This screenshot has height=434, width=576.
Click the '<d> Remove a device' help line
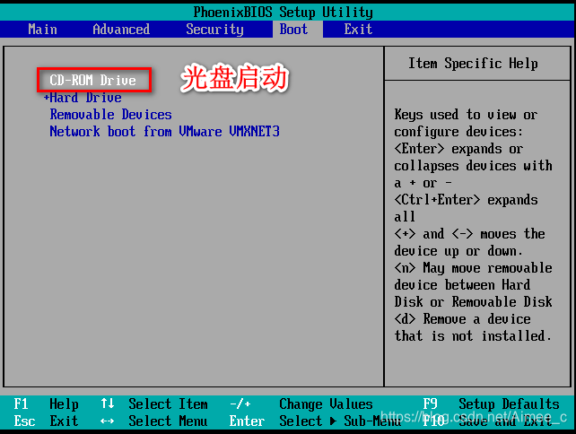pos(462,318)
